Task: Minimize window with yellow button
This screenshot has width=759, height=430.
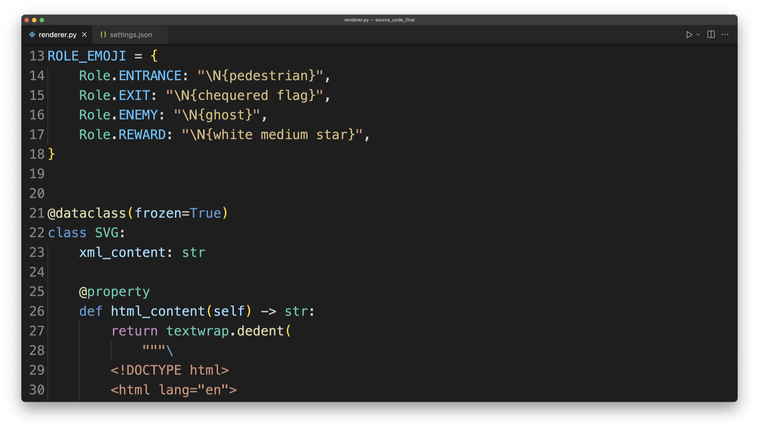Action: click(x=34, y=20)
